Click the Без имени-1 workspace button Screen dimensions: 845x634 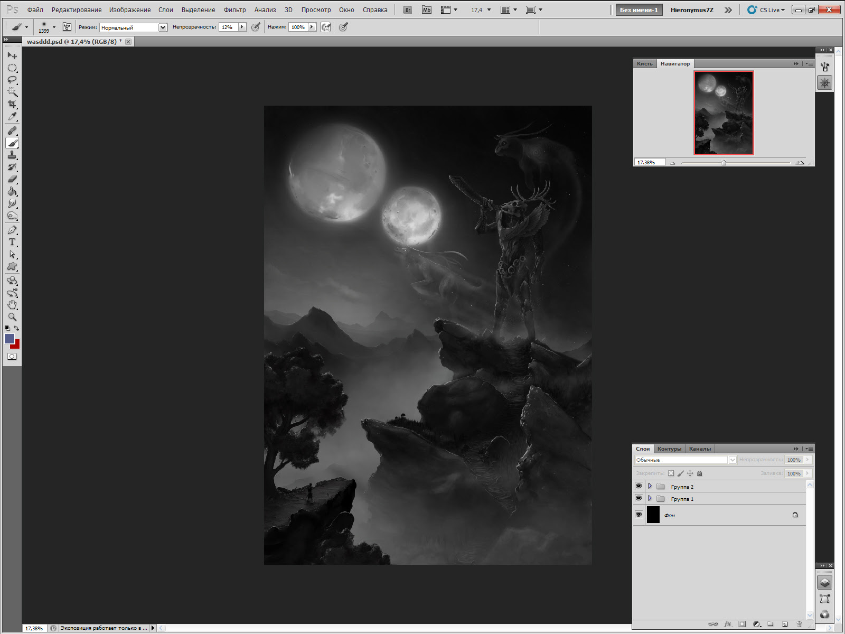[x=639, y=10]
